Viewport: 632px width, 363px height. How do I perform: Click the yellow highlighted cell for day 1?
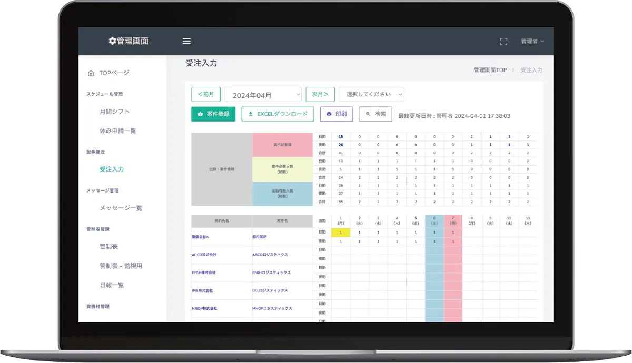(341, 232)
